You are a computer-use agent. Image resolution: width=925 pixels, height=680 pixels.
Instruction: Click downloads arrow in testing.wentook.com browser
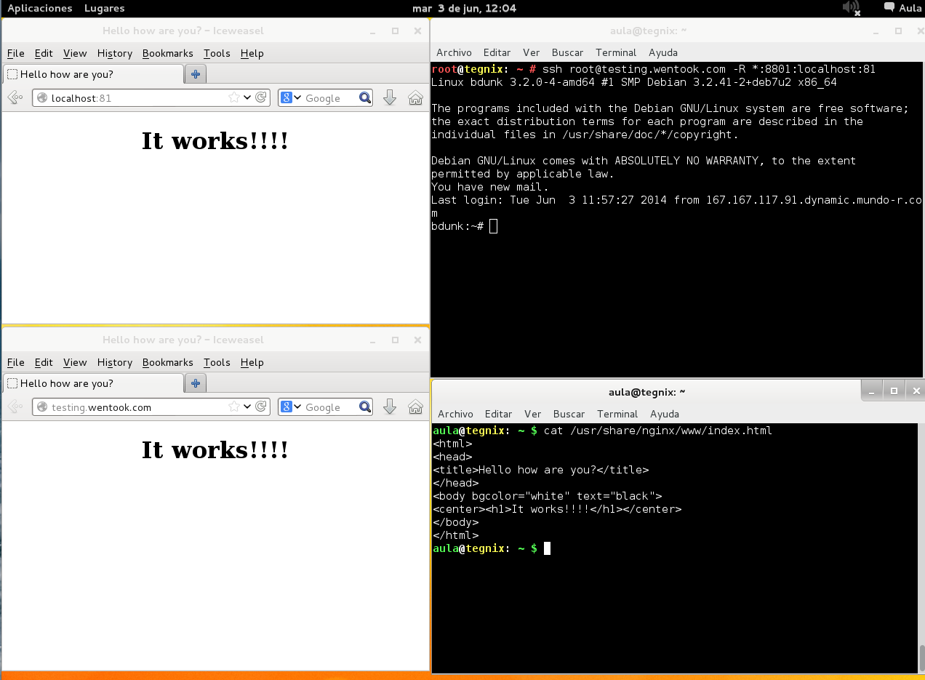390,407
